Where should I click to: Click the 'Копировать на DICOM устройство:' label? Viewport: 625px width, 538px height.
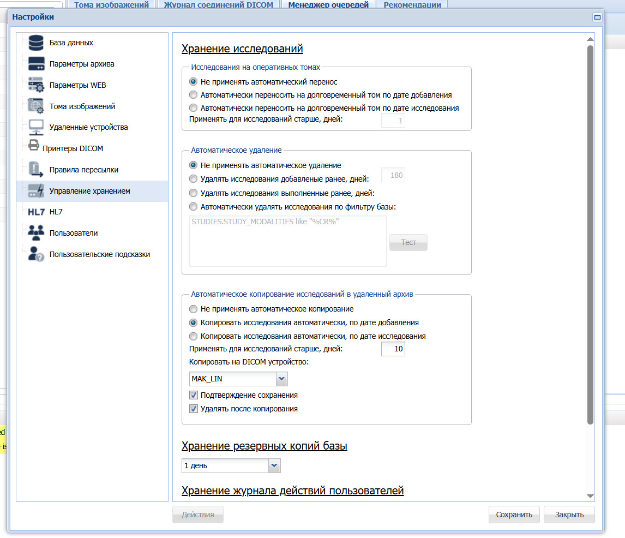coord(249,362)
